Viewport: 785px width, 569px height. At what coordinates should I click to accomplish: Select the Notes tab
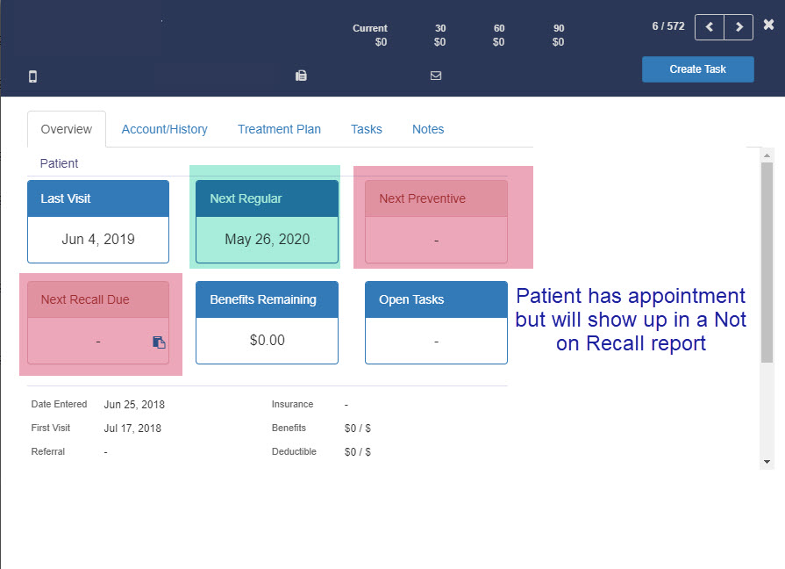(427, 129)
